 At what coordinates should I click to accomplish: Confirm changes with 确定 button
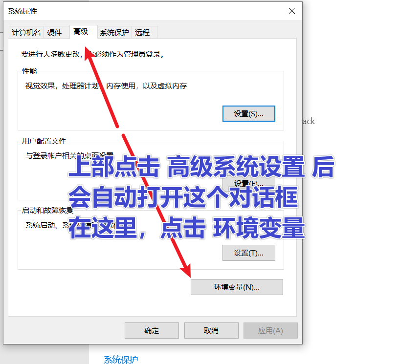tap(152, 331)
